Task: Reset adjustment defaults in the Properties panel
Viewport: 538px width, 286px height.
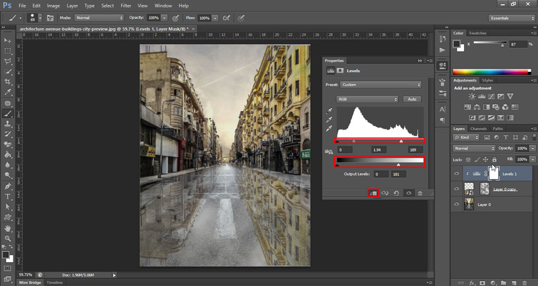Action: pos(397,193)
